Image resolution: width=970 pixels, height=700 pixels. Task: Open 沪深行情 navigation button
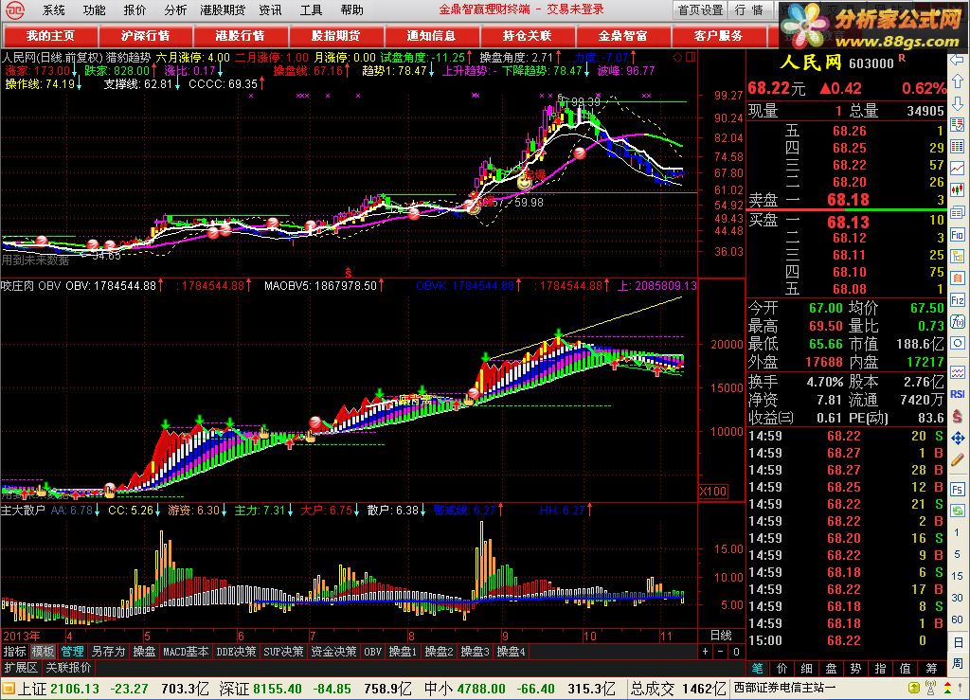pyautogui.click(x=145, y=36)
